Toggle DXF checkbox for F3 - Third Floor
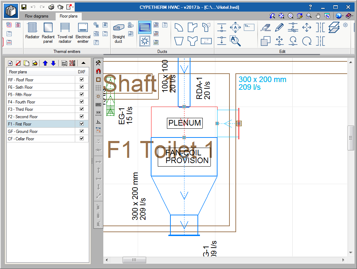Image resolution: width=357 pixels, height=269 pixels. tap(82, 109)
